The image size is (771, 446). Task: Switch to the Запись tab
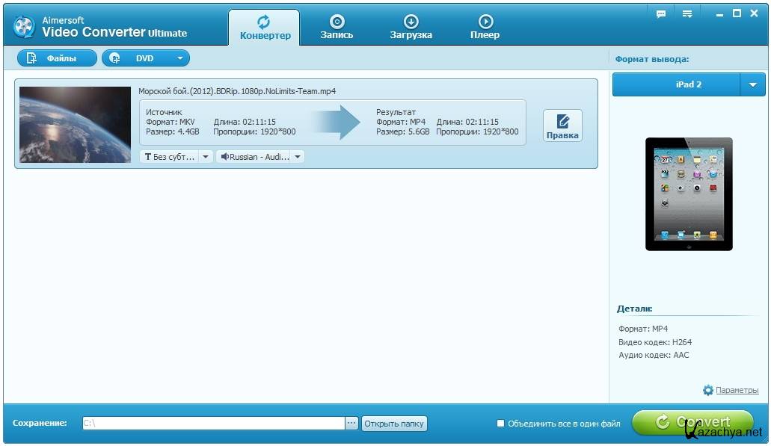click(x=337, y=27)
